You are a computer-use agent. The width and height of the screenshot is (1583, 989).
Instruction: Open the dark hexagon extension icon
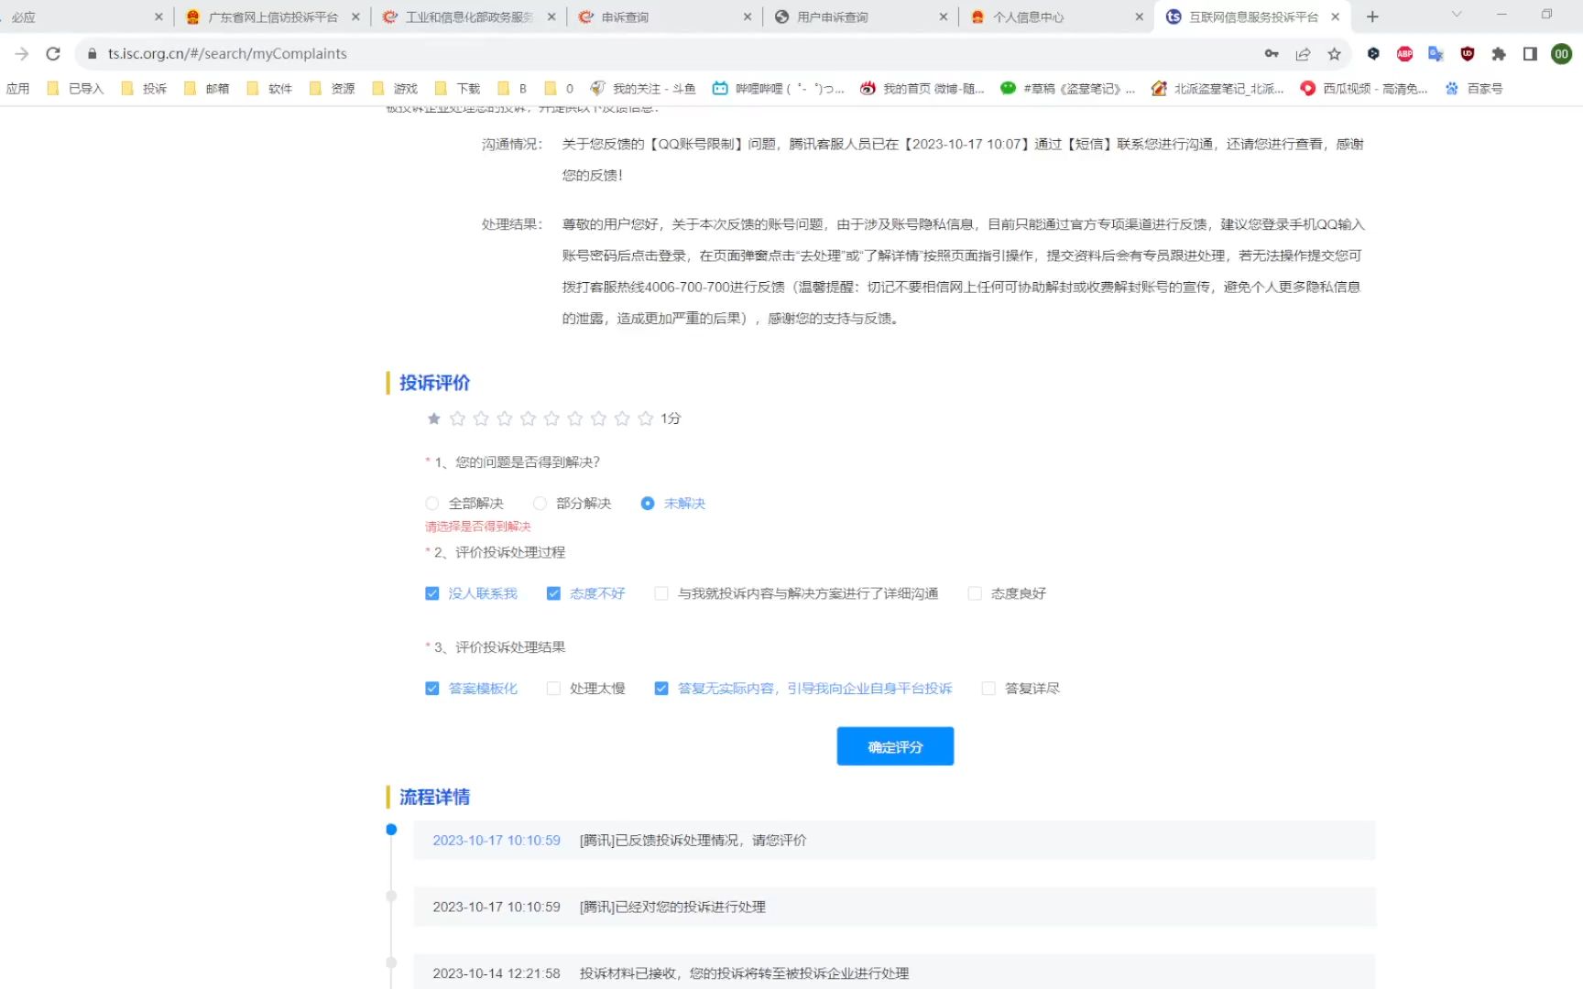1373,54
